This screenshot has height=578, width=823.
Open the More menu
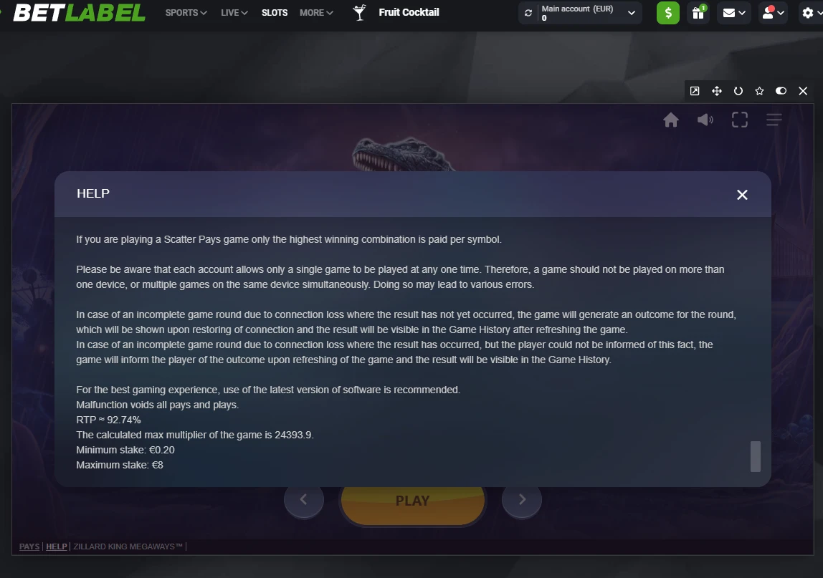(316, 13)
